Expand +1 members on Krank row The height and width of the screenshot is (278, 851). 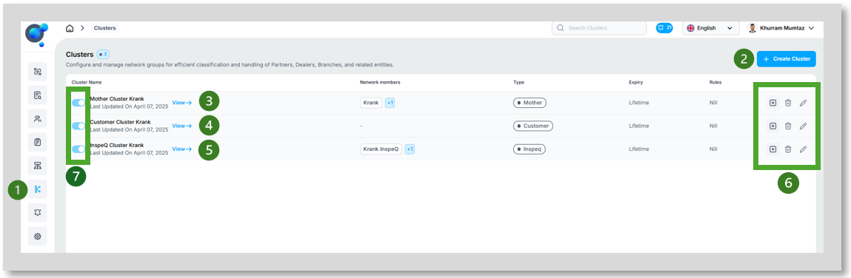click(x=390, y=103)
